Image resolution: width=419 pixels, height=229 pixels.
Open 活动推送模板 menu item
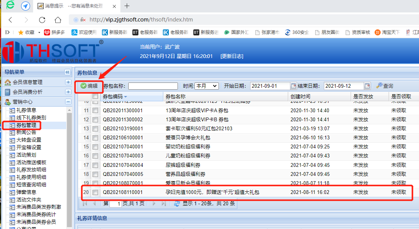pyautogui.click(x=31, y=162)
